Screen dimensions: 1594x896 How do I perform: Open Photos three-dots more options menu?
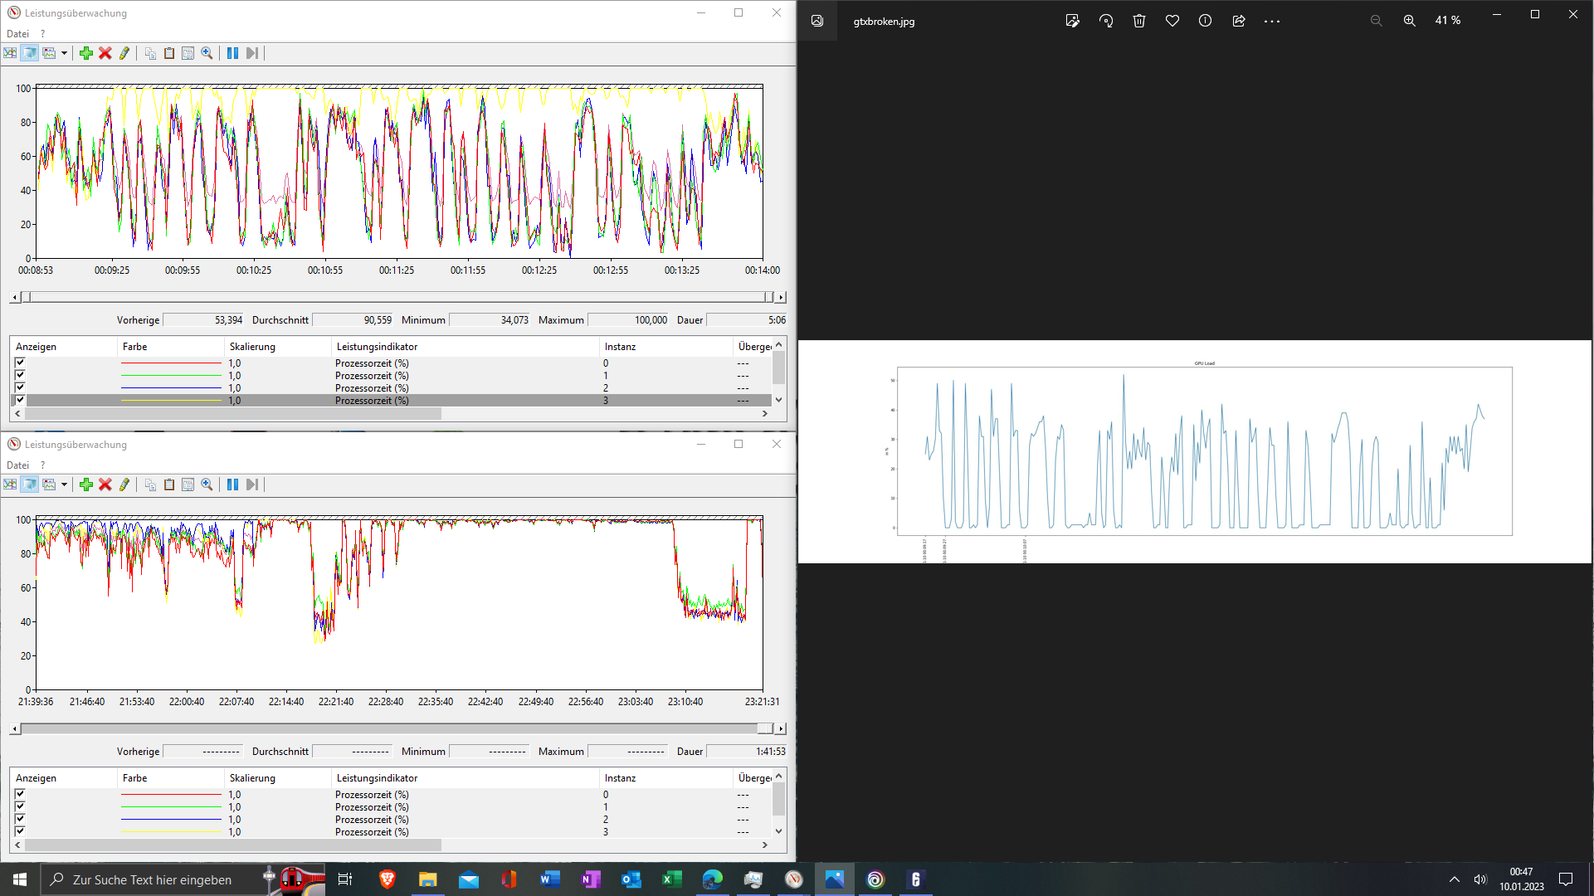pos(1272,21)
